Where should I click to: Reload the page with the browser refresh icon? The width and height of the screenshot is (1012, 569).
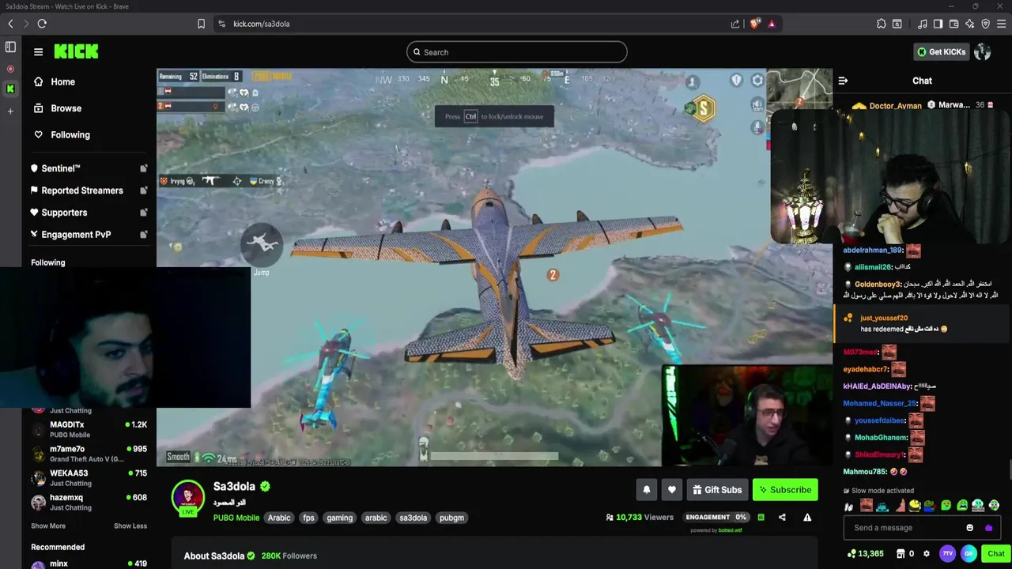tap(42, 24)
